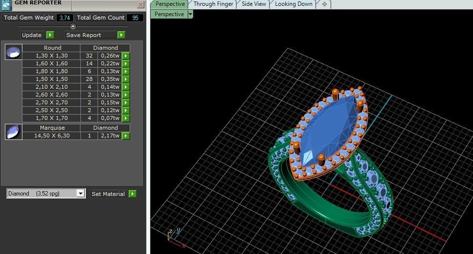The height and width of the screenshot is (254, 473).
Task: Click the quantity 28 cell
Action: click(89, 79)
